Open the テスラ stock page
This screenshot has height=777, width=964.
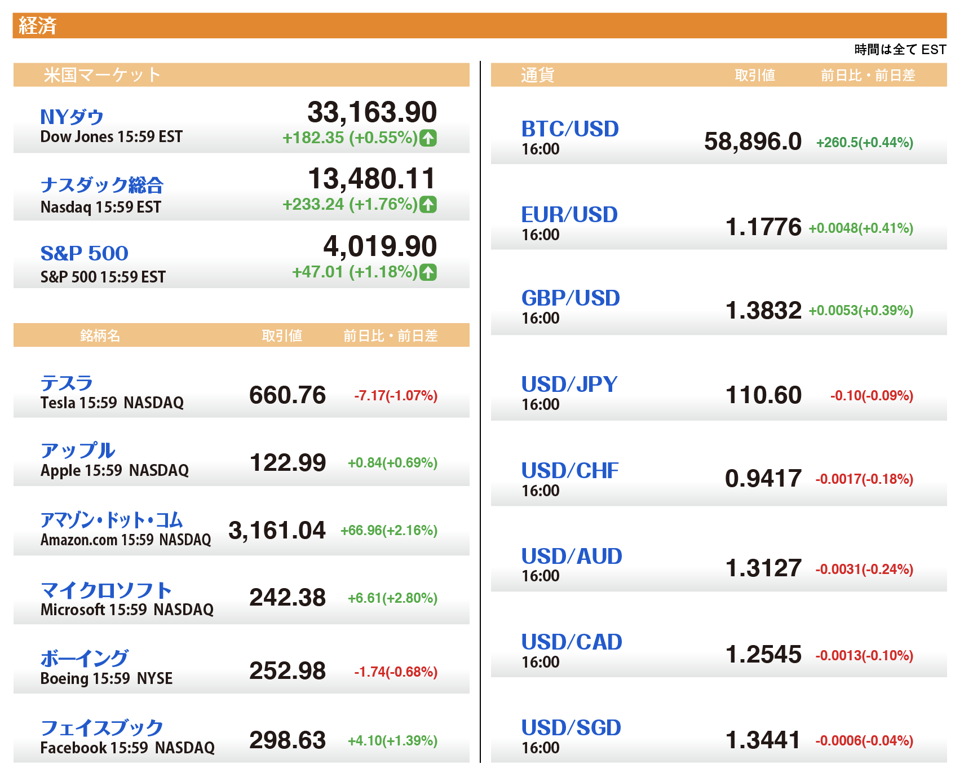(67, 383)
